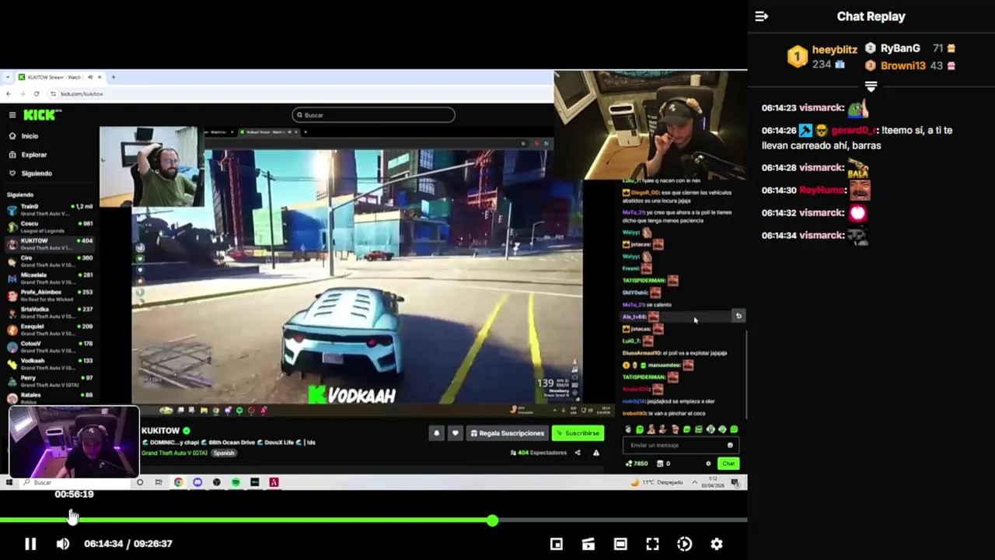Click the dark emote in the 06:14:34 message
995x560 pixels.
click(x=857, y=235)
